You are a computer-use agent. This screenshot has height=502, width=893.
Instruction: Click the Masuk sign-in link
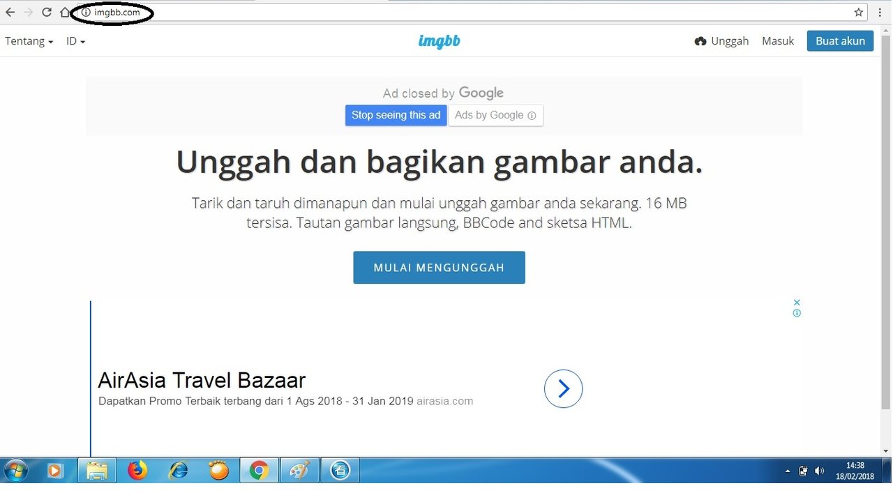point(778,41)
